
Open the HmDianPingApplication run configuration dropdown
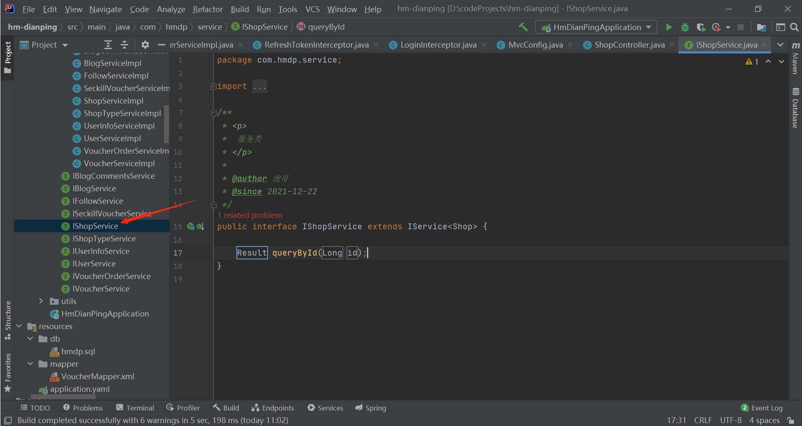click(x=596, y=27)
